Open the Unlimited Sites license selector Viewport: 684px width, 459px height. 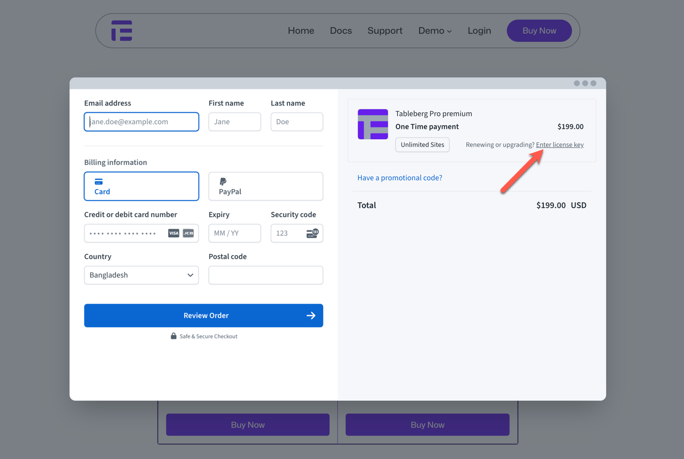pyautogui.click(x=422, y=145)
